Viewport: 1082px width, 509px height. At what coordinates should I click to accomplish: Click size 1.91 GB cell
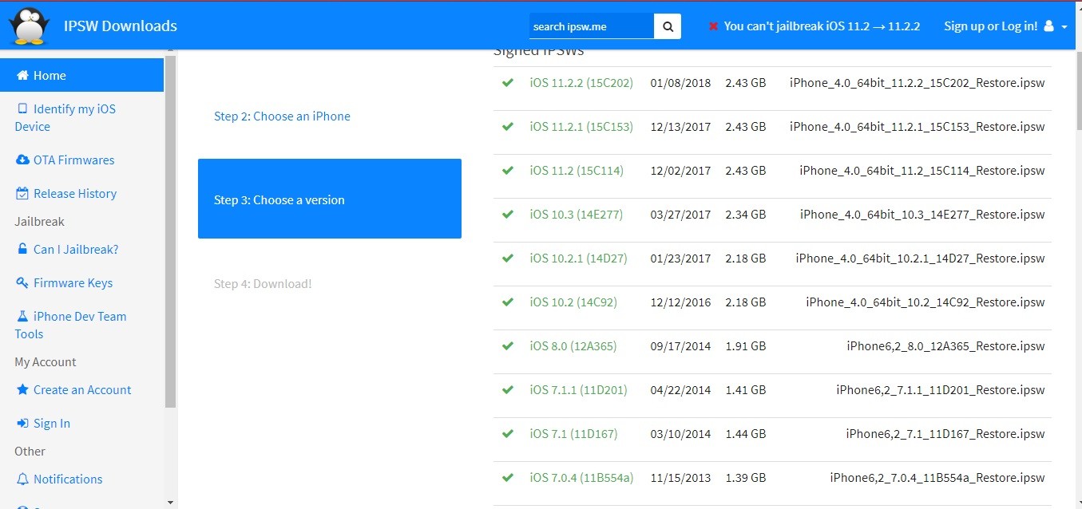point(745,345)
